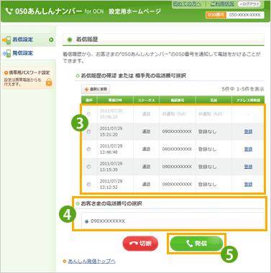Click 登録 link in the 15:21:20 row
Image resolution: width=271 pixels, height=273 pixels.
tap(248, 131)
